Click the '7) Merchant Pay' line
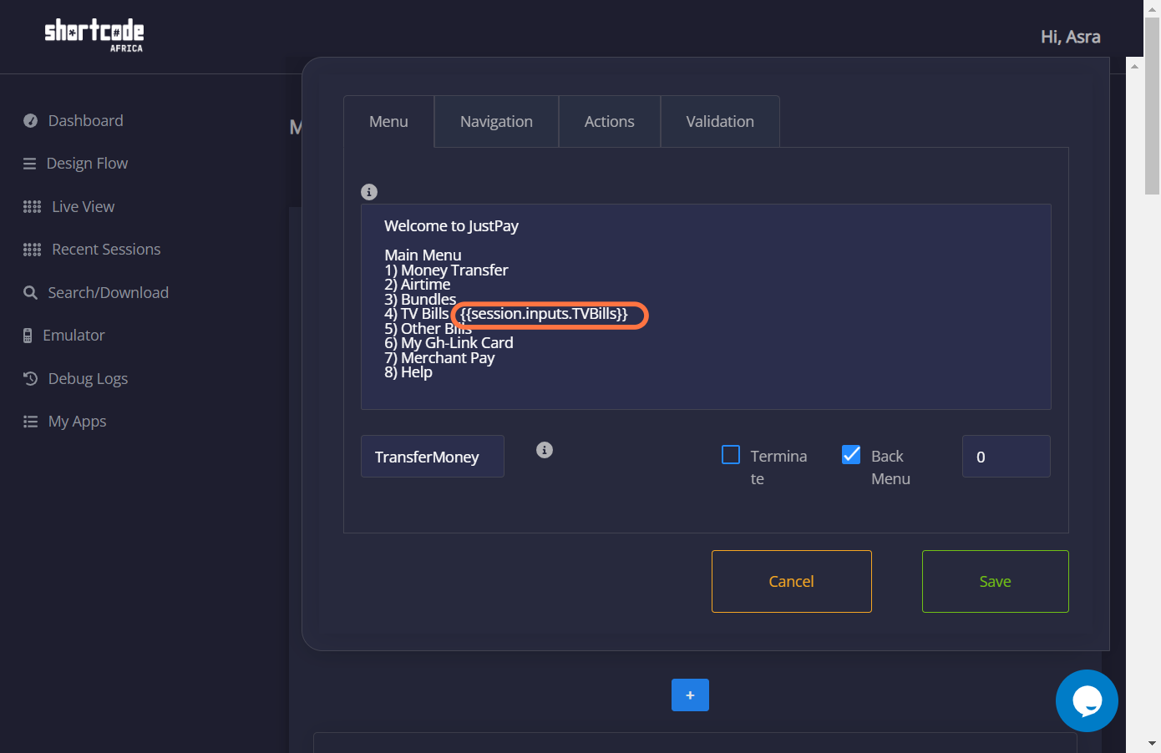Image resolution: width=1161 pixels, height=753 pixels. [439, 358]
